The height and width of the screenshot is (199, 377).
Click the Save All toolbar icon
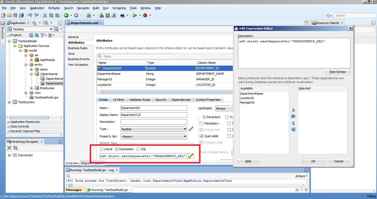[x=21, y=15]
